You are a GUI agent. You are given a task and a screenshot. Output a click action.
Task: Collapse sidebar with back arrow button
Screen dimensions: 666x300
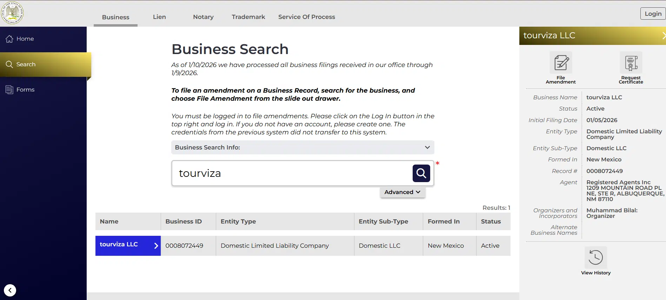(x=10, y=290)
